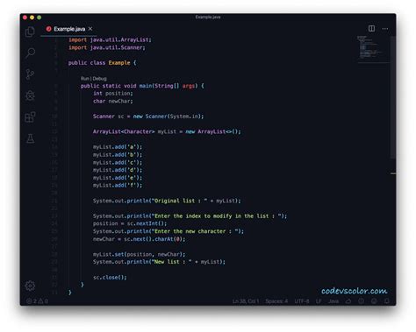Image resolution: width=416 pixels, height=332 pixels.
Task: Click the myList.add('e') line
Action: pyautogui.click(x=118, y=178)
